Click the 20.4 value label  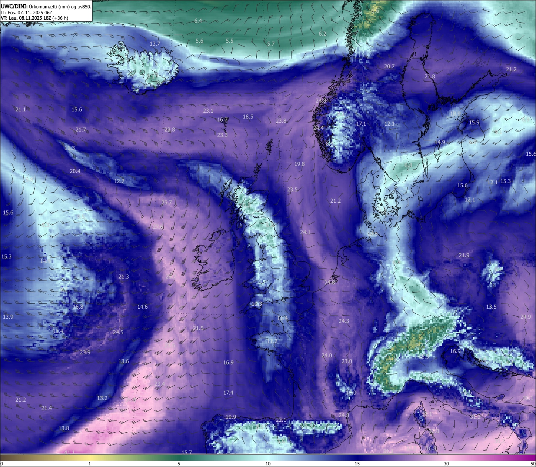[75, 171]
